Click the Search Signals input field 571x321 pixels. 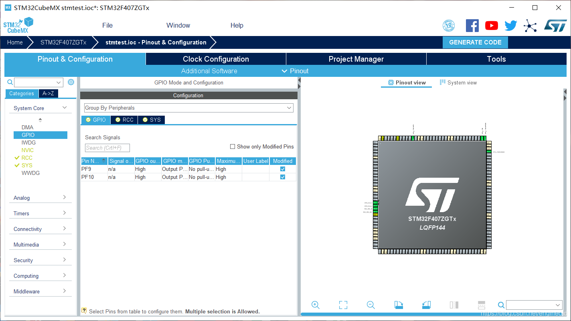point(107,148)
